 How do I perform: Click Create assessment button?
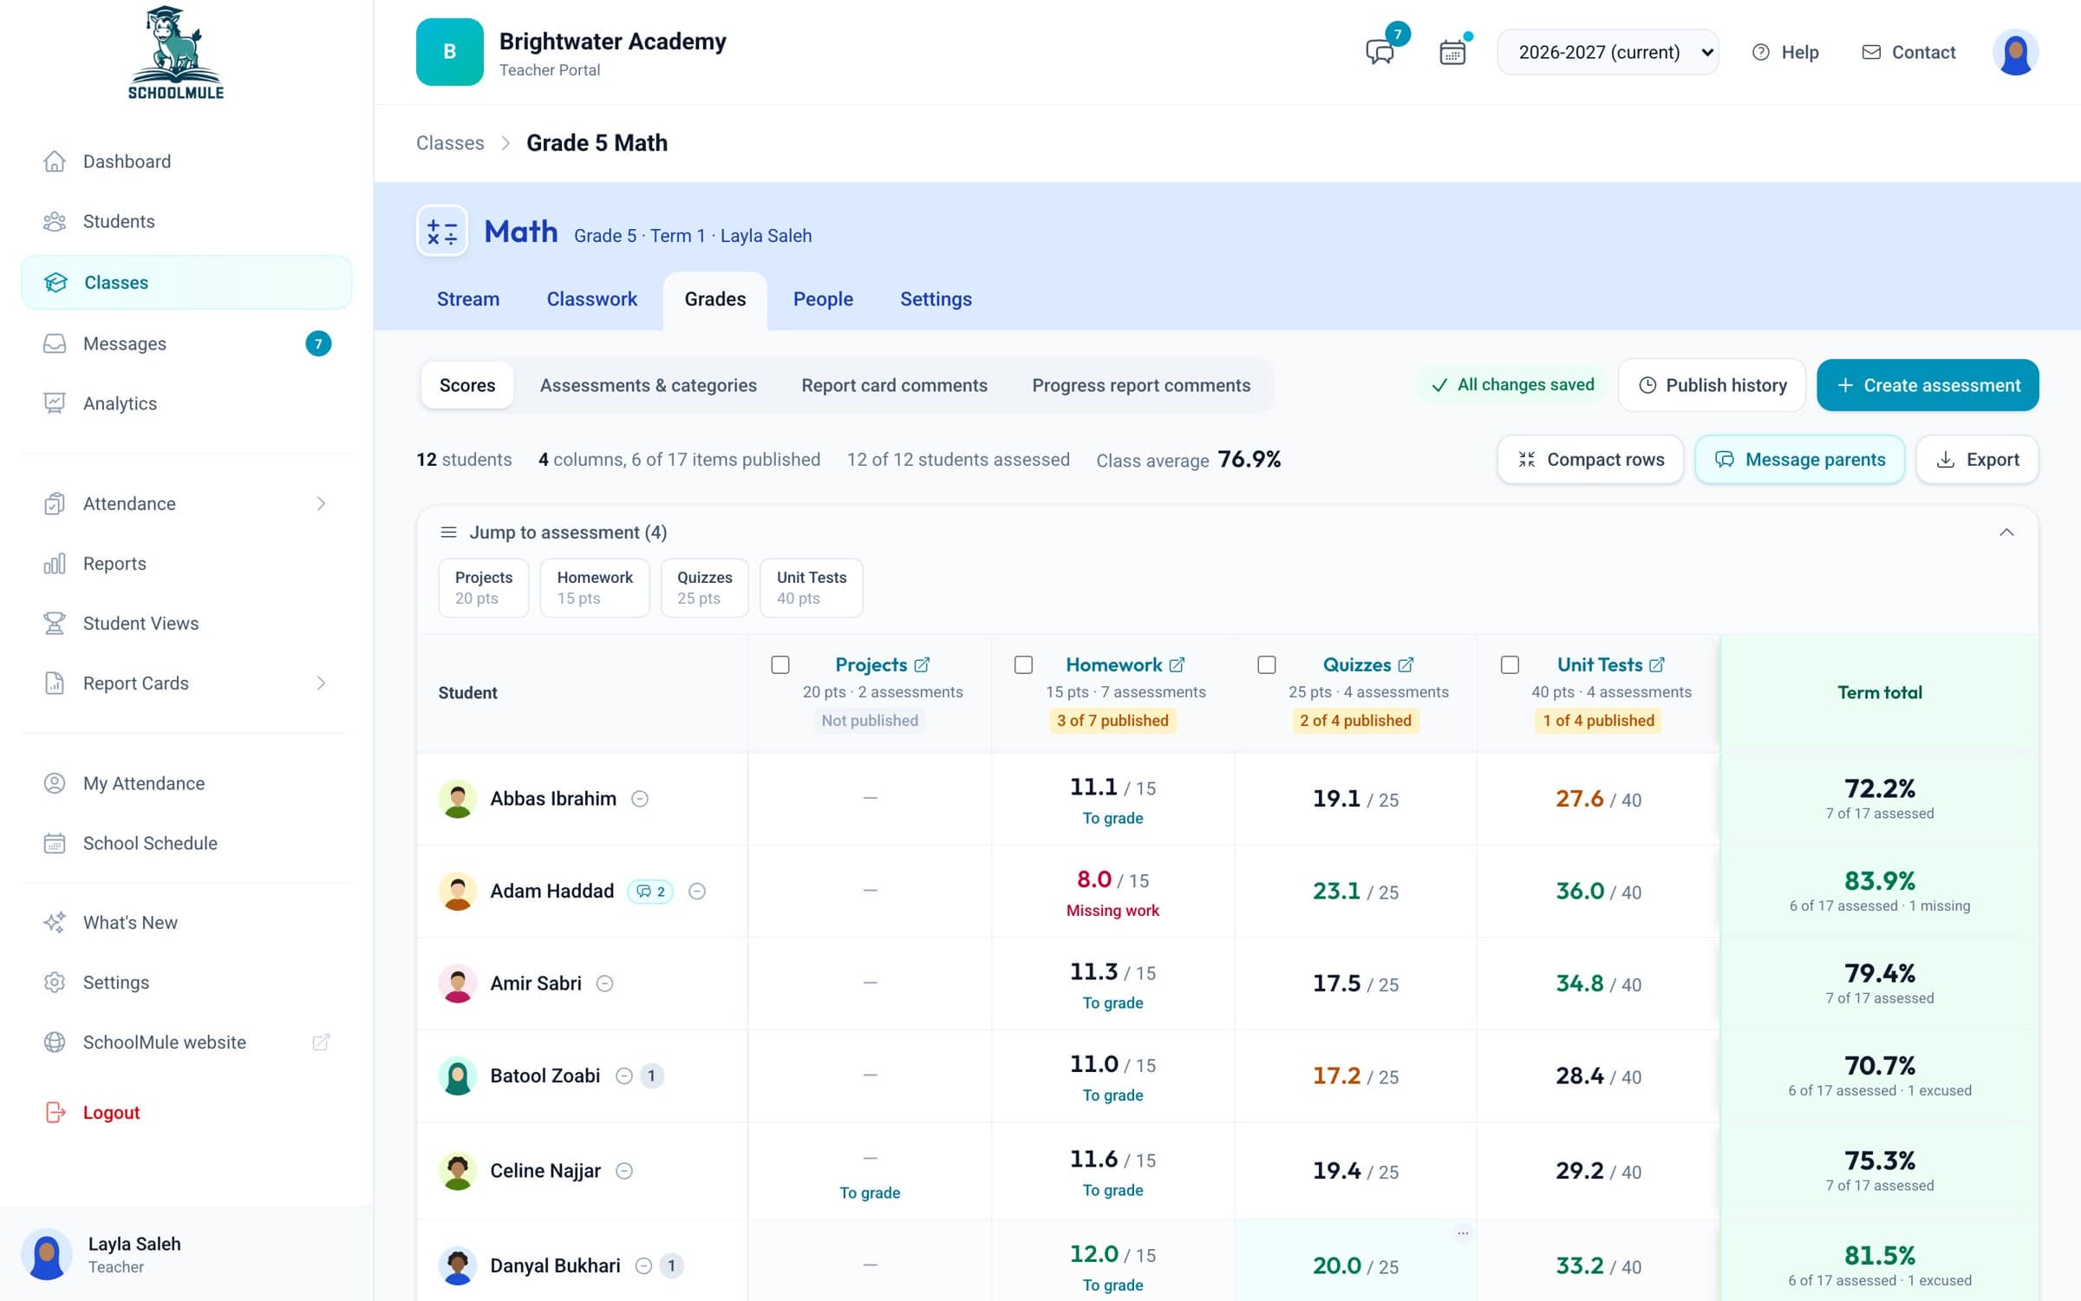click(x=1928, y=385)
